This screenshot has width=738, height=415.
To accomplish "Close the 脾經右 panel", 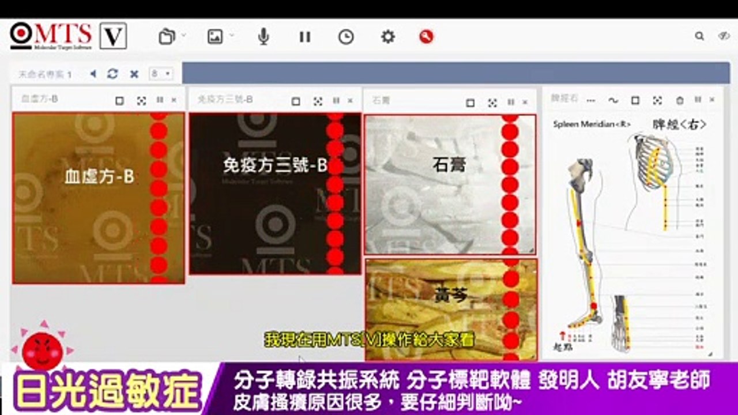I will [712, 100].
